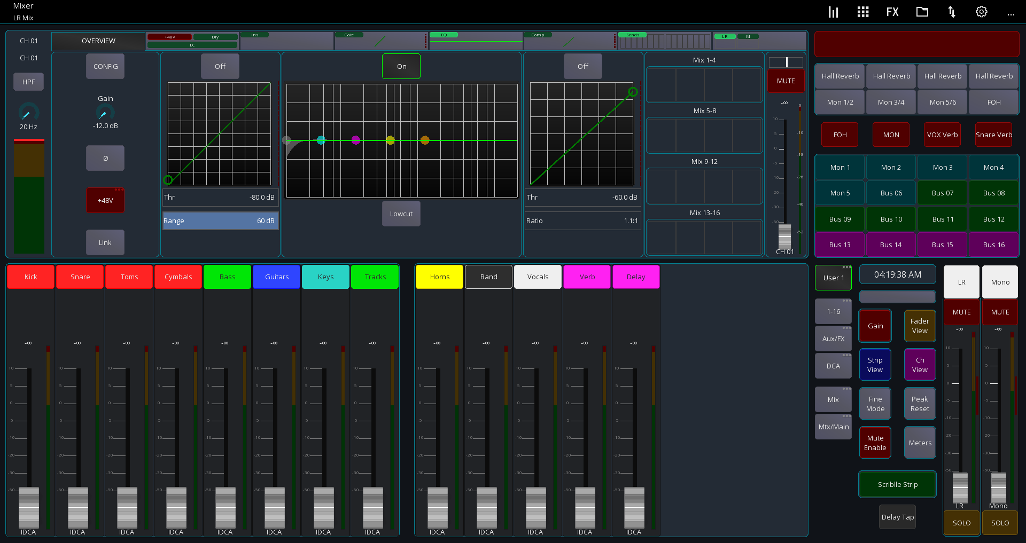Open the grid view icon in top bar
Image resolution: width=1026 pixels, height=543 pixels.
[862, 12]
